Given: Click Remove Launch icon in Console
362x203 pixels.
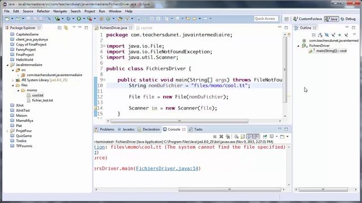Looking at the screenshot, I should click(221, 136).
